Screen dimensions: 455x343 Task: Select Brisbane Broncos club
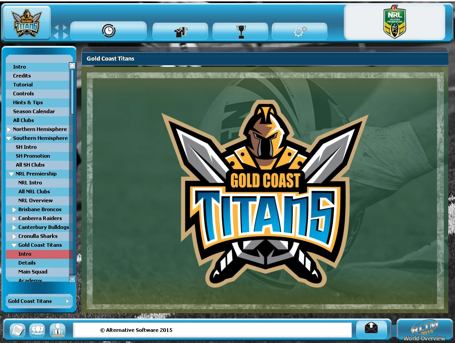40,209
